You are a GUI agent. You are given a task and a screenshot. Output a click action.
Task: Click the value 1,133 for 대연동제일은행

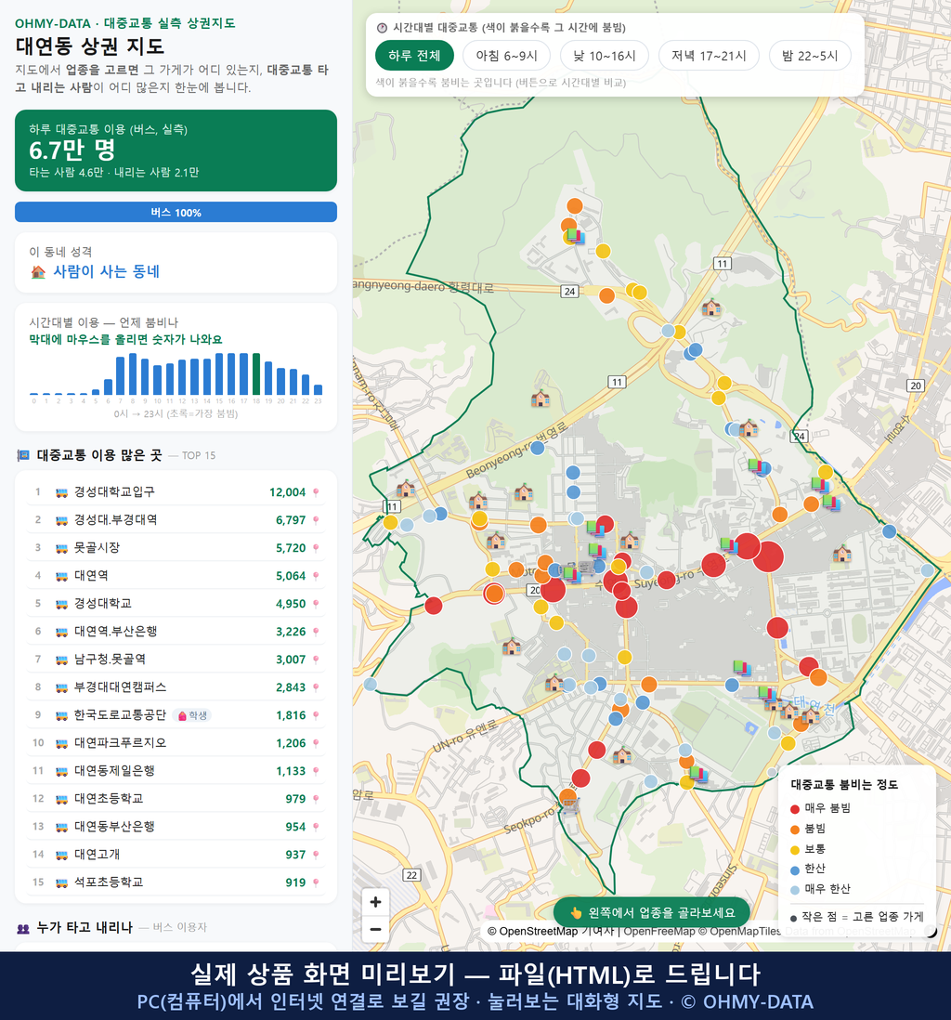(x=291, y=772)
